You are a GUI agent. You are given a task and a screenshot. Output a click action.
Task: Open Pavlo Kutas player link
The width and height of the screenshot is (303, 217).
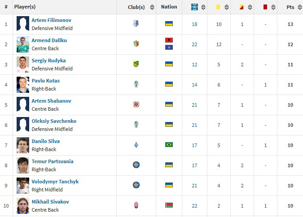pos(45,81)
